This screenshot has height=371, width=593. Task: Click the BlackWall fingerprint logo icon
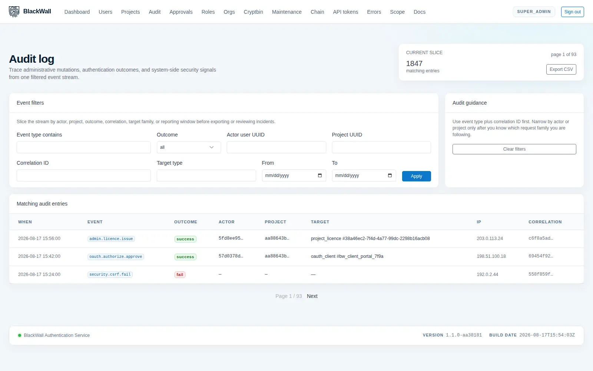point(14,12)
